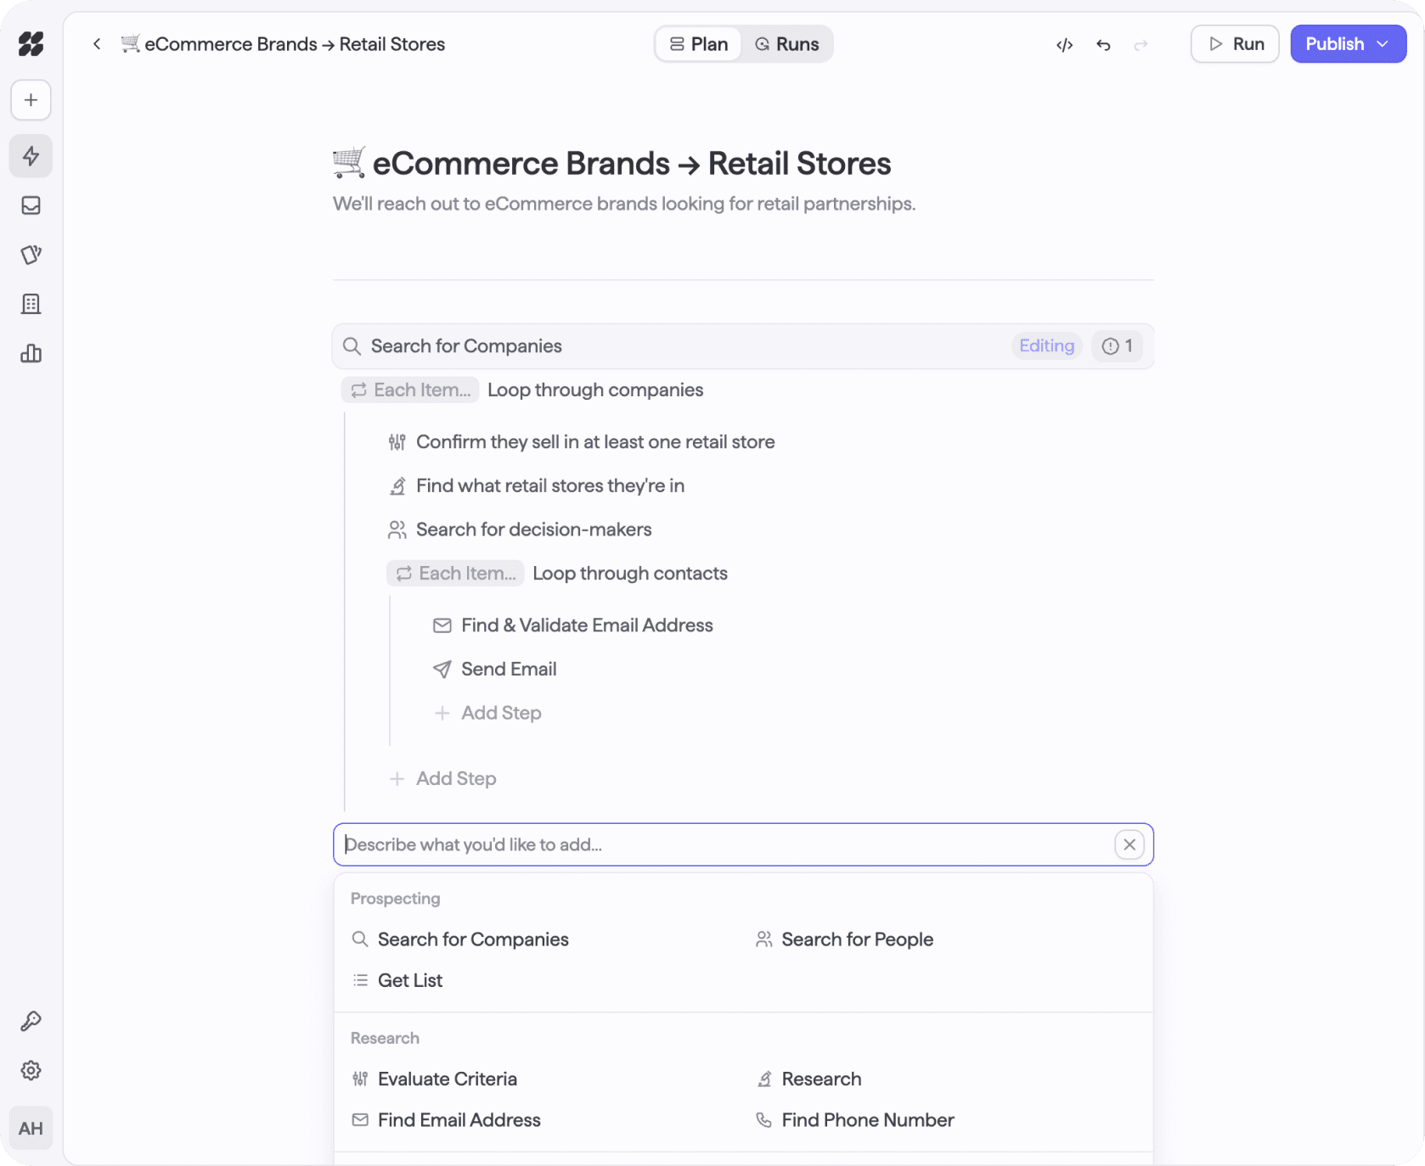Screen dimensions: 1425x1166
Task: Select Confirm they sell in retail store step
Action: [582, 442]
